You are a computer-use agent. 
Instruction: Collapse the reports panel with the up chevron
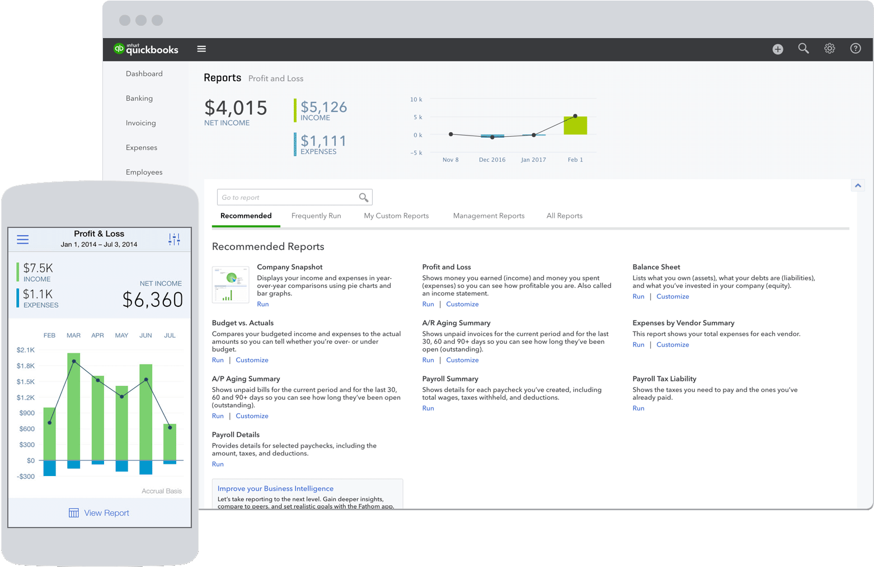point(858,185)
